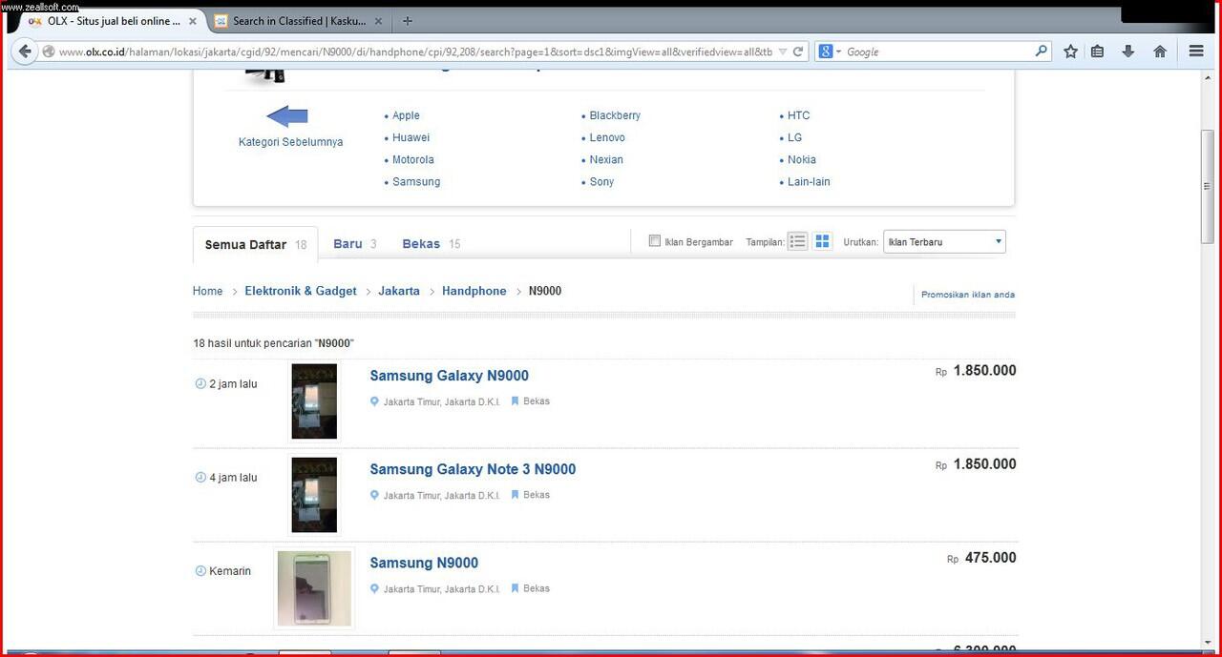The width and height of the screenshot is (1222, 657).
Task: Select the Bekas listings tab
Action: [432, 244]
